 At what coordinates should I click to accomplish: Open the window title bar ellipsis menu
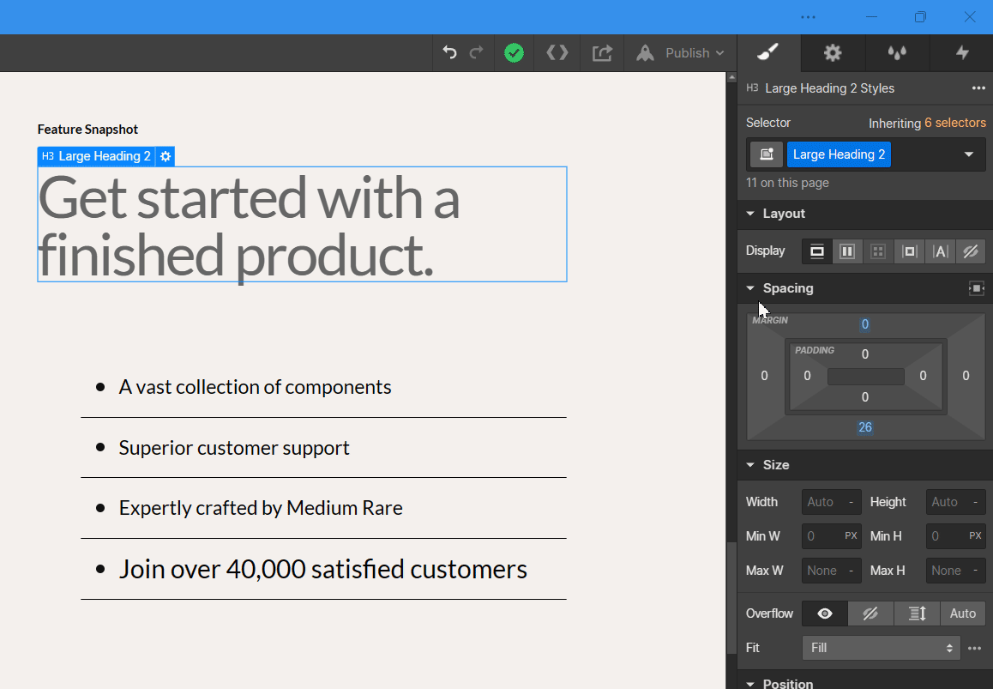pyautogui.click(x=808, y=17)
